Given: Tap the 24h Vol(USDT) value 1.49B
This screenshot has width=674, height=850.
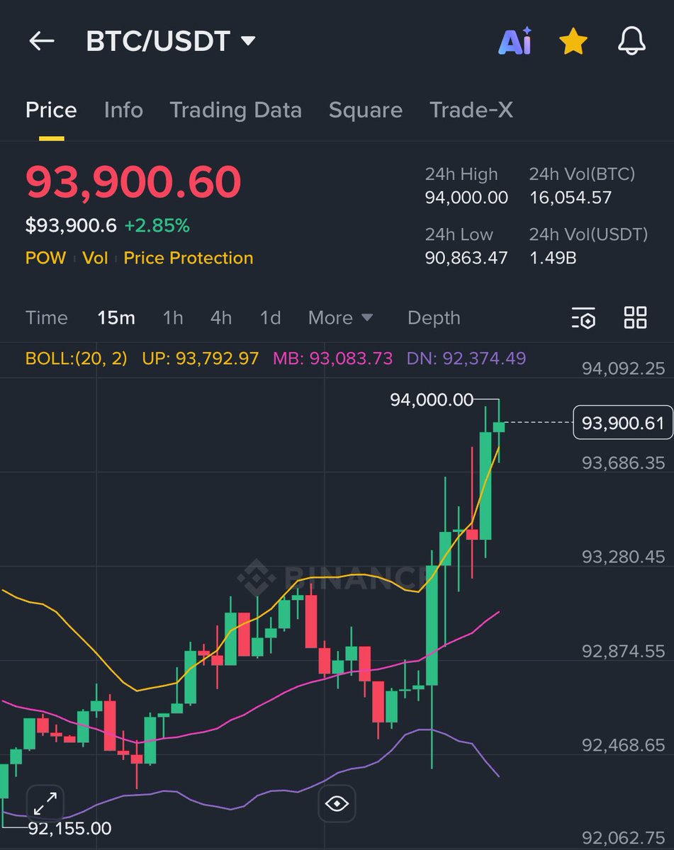Looking at the screenshot, I should (x=553, y=258).
